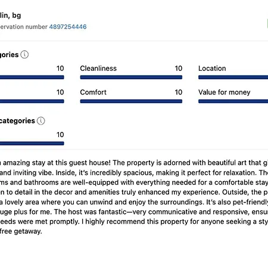Click the Cleanliness score bar

tap(131, 77)
